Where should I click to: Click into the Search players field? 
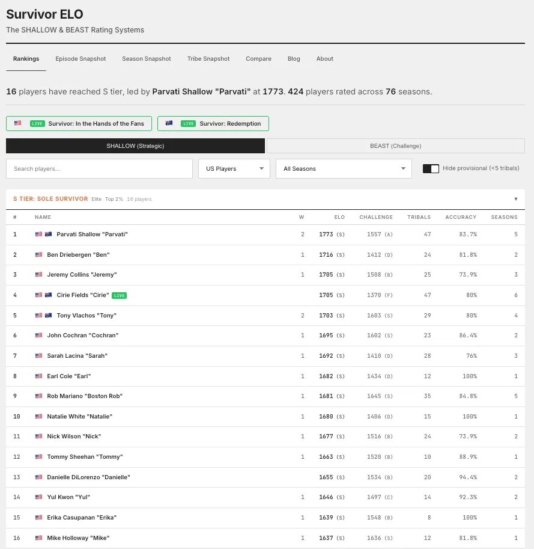[99, 169]
